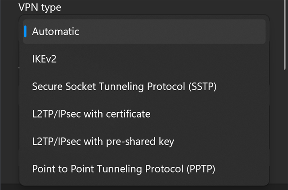Image resolution: width=288 pixels, height=190 pixels.
Task: Click the word Tunneling in the PPTP row
Action: [120, 169]
